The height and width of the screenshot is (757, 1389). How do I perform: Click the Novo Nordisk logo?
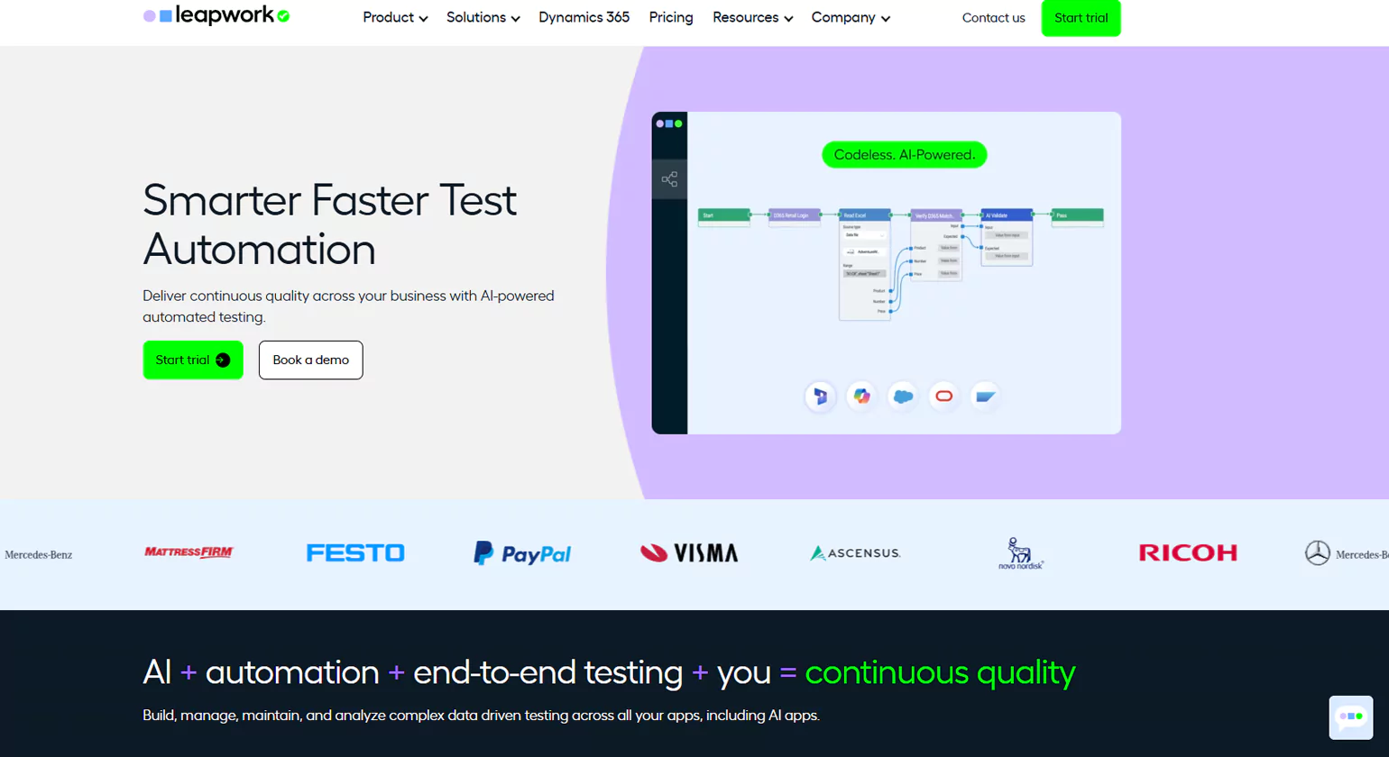coord(1020,553)
